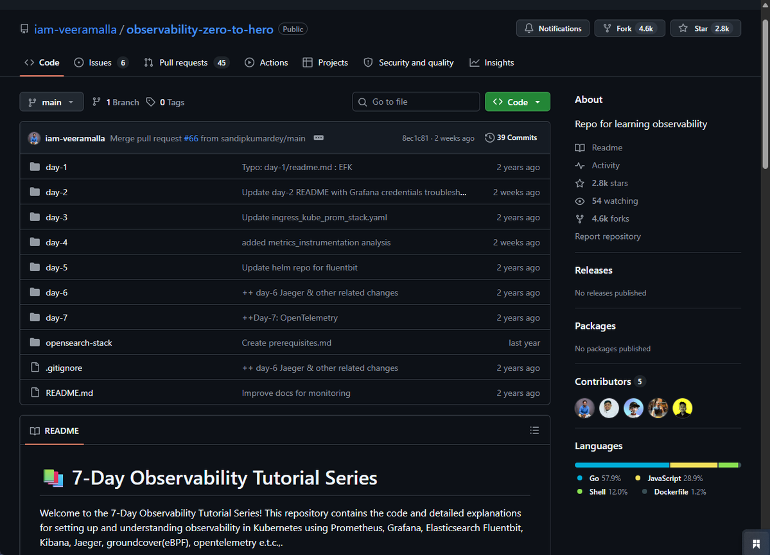This screenshot has height=555, width=770.
Task: Click the yellow JavaScript language bar segment
Action: tap(694, 464)
